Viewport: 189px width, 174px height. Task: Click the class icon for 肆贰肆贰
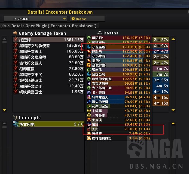coord(89,65)
